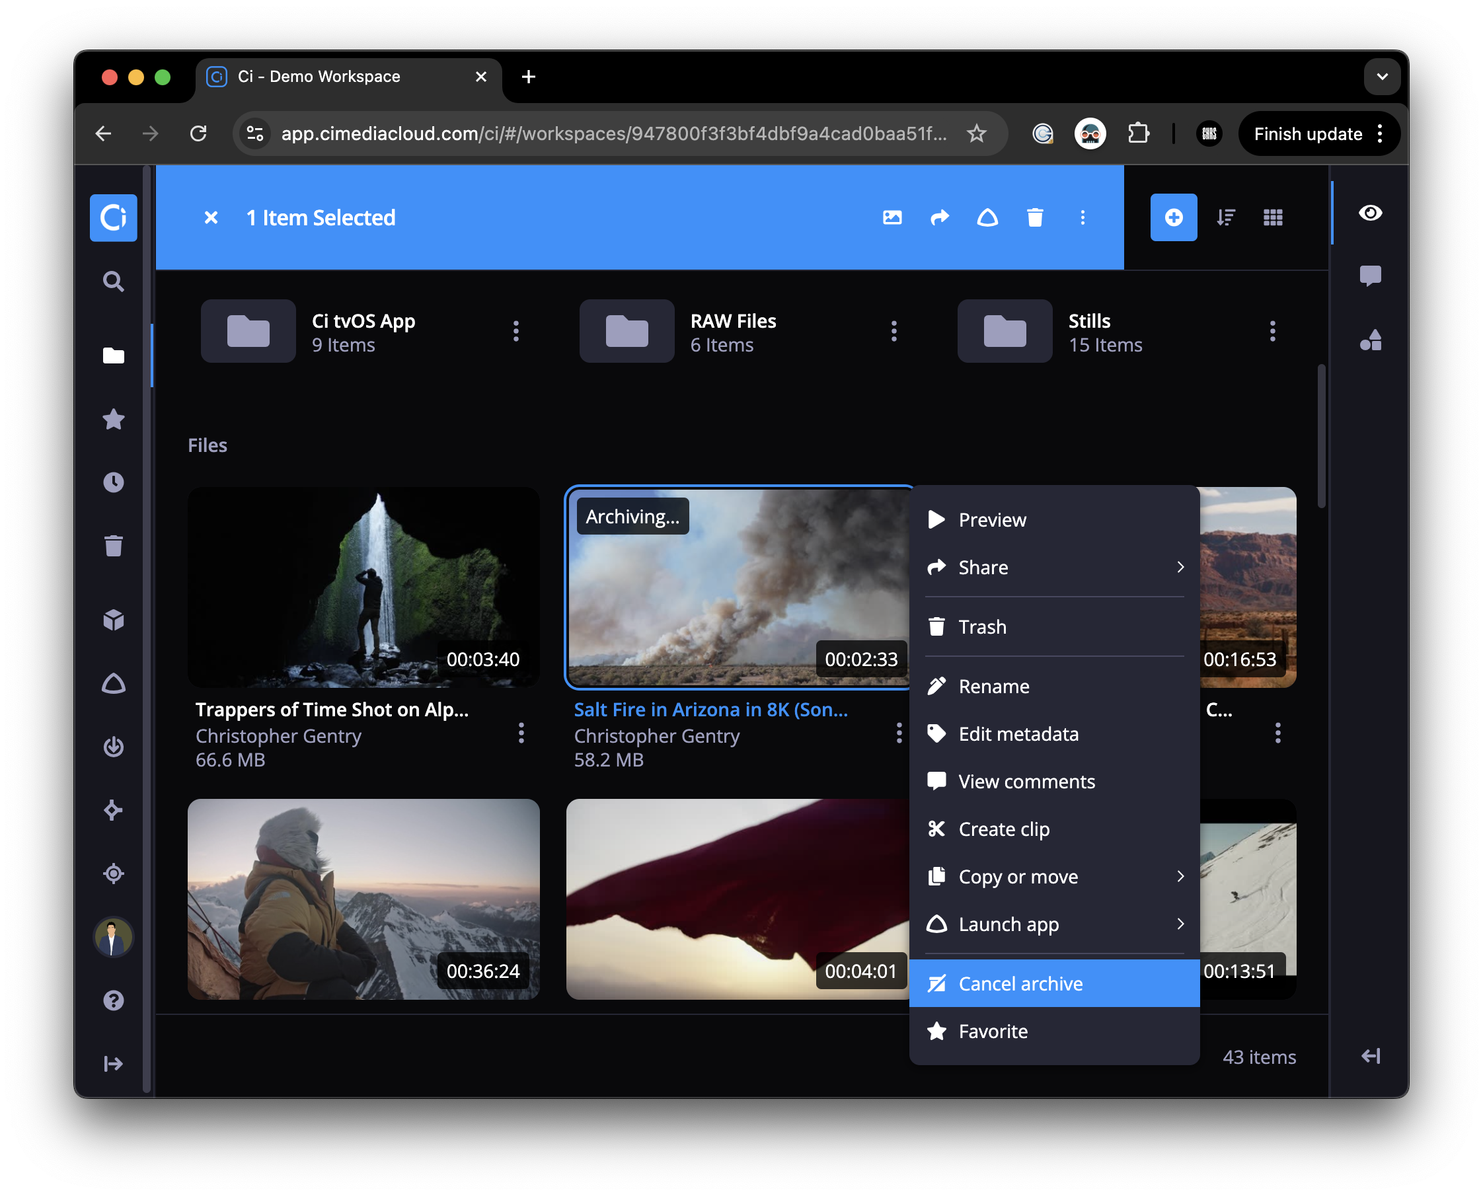This screenshot has height=1196, width=1483.
Task: Reload the page in browser
Action: (x=198, y=133)
